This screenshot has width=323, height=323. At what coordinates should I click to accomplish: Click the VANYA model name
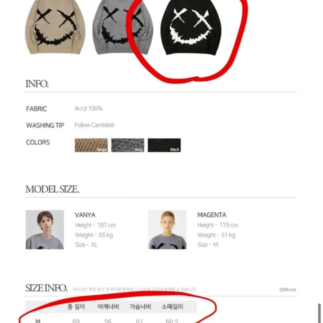point(85,215)
